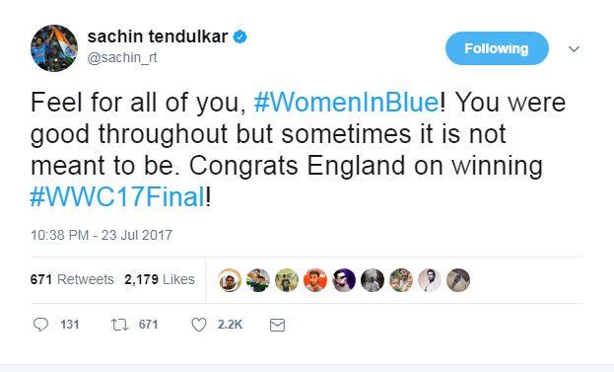614x372 pixels.
Task: Open the first liker avatar thumbnail
Action: point(230,280)
